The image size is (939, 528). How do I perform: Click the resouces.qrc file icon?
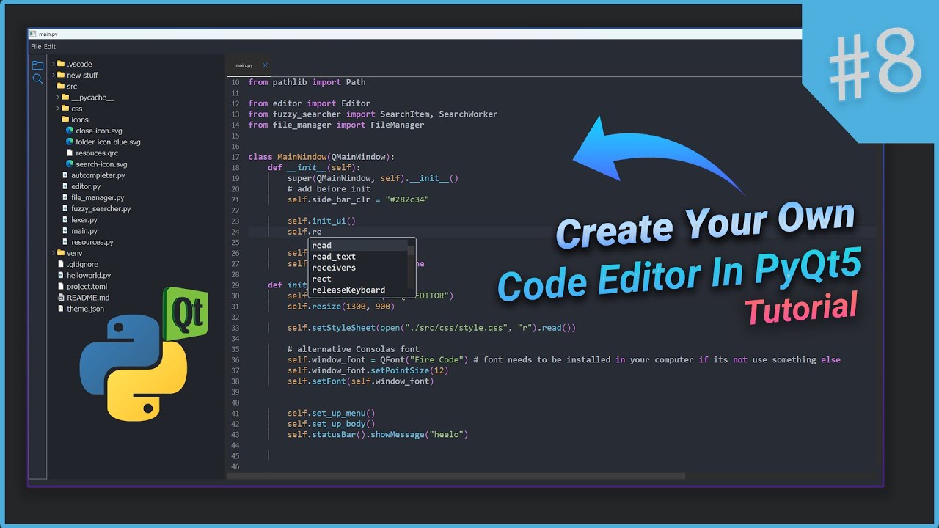coord(70,153)
